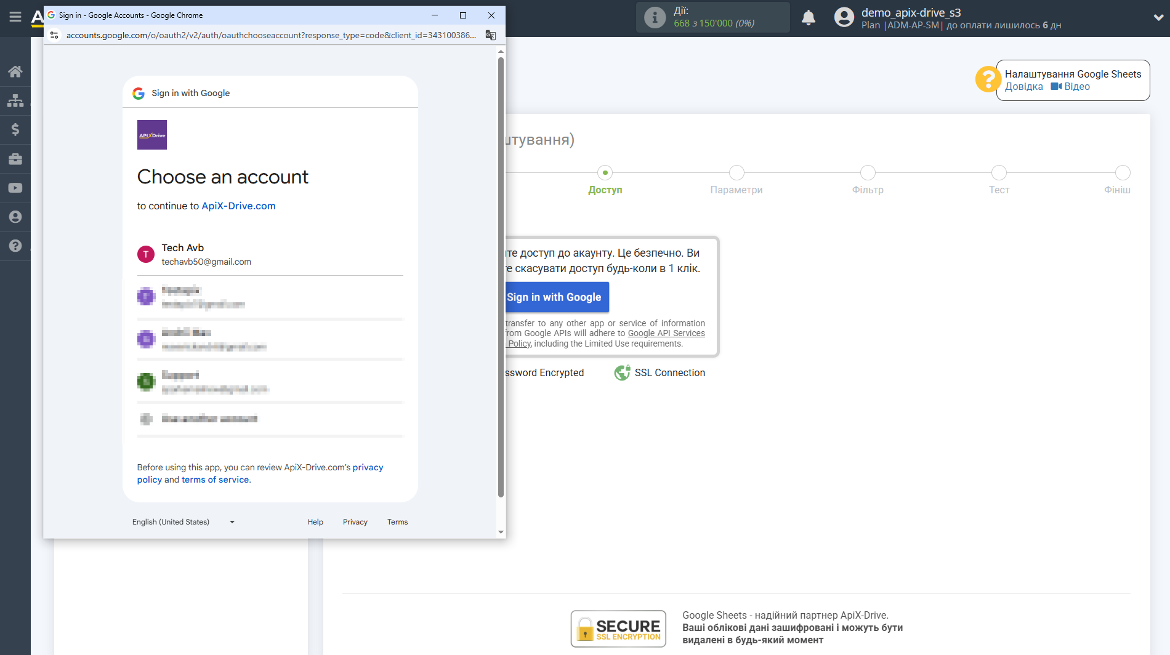Click the Help link in popup footer
This screenshot has height=655, width=1170.
[315, 521]
